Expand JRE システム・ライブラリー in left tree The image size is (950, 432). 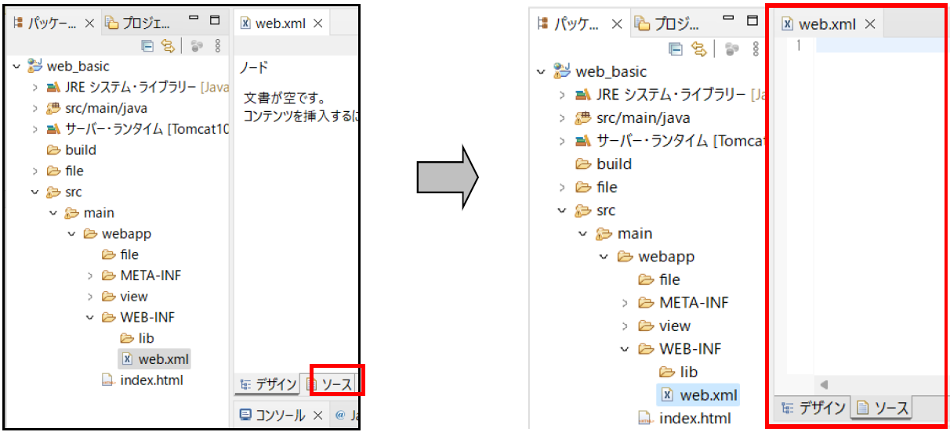34,88
